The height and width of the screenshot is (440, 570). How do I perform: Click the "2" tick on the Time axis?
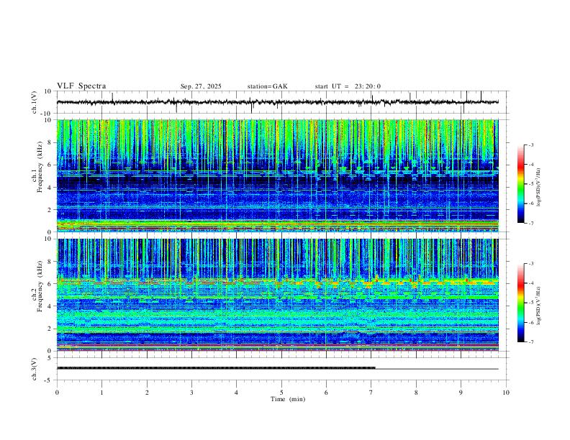[147, 393]
